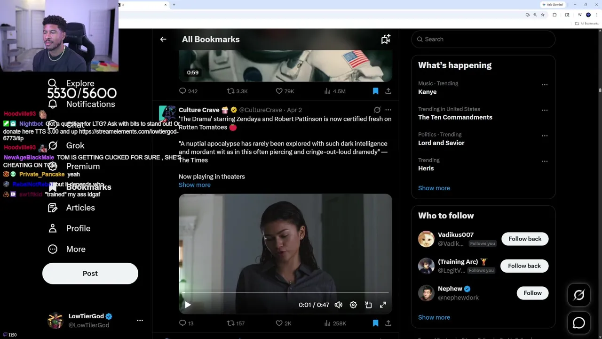
Task: Open the floating Grok button
Action: point(579,295)
